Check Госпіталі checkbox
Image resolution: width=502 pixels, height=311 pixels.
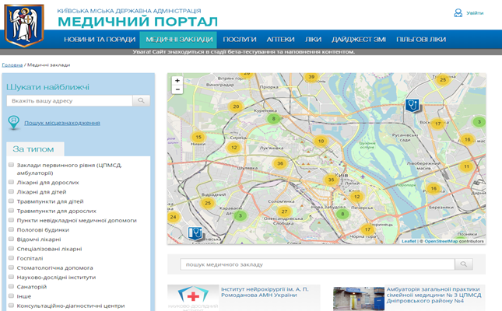click(11, 258)
